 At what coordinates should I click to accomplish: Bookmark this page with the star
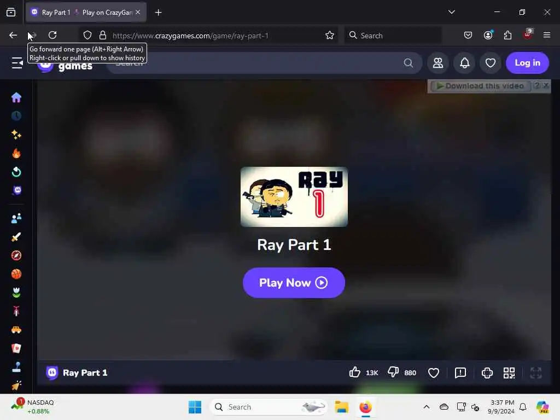point(329,35)
